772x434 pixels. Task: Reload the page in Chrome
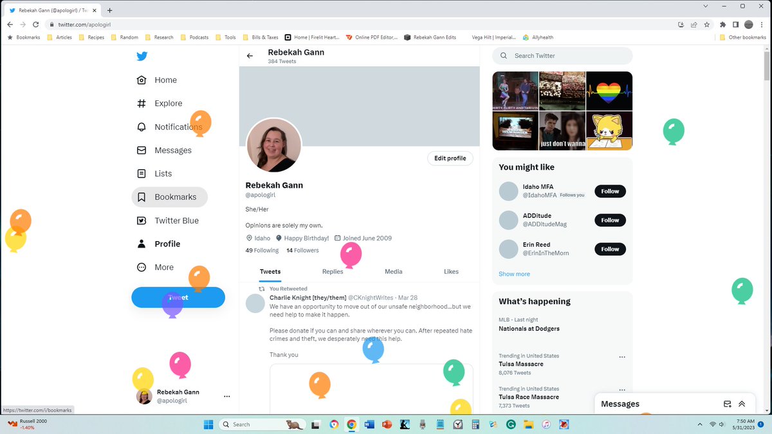(x=35, y=24)
